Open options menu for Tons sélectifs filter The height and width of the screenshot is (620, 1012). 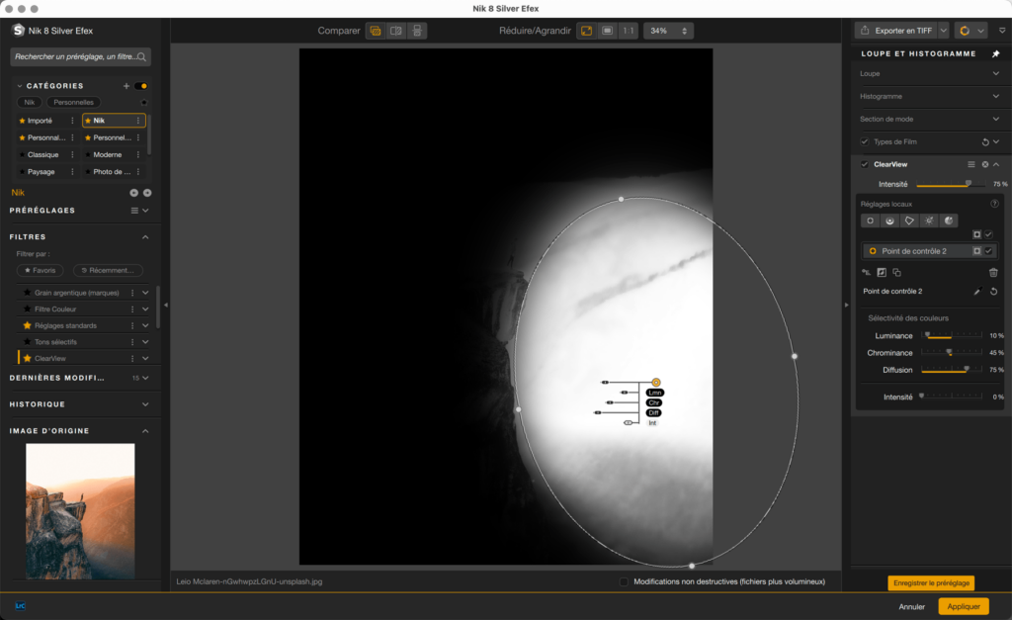click(132, 342)
